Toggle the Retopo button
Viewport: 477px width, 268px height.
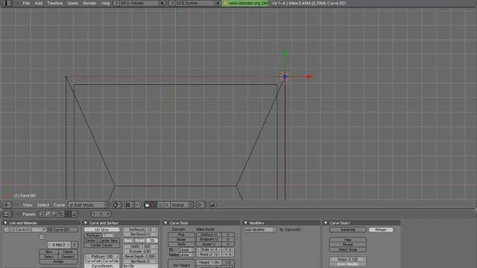(x=381, y=230)
